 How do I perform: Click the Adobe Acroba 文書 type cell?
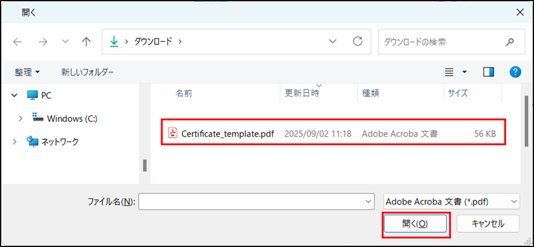399,134
